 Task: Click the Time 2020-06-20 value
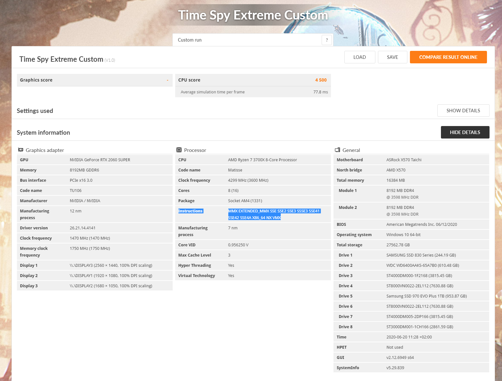409,337
